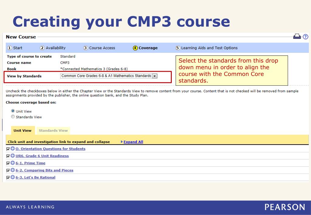
Task: Expand Orientation Questions for Students plus icon
Action: (13, 148)
